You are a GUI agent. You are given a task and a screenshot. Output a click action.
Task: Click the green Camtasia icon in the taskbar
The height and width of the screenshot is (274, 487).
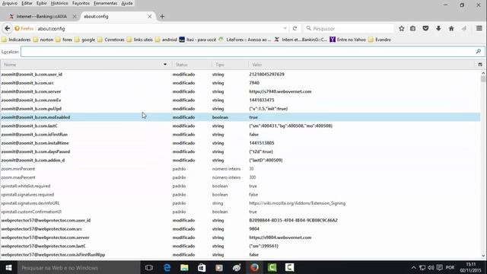pos(272,267)
